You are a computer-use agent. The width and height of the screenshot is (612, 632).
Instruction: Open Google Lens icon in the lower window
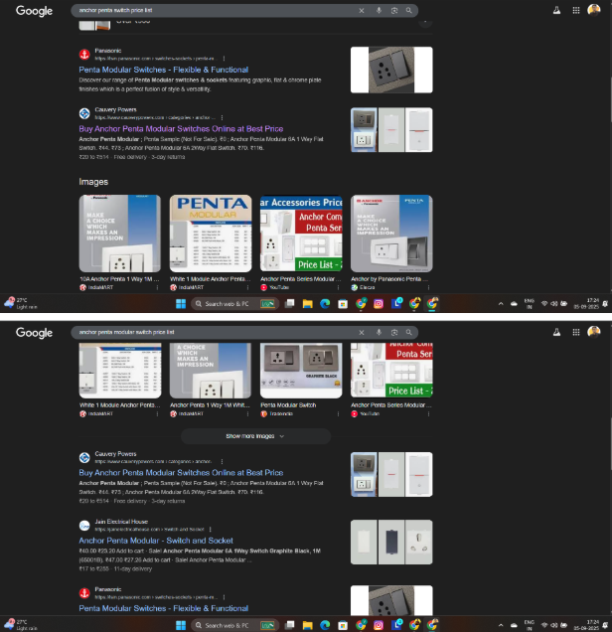(394, 333)
